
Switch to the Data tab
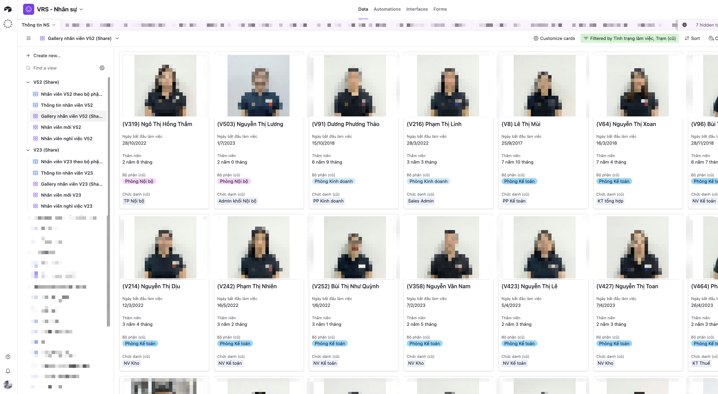tap(363, 9)
